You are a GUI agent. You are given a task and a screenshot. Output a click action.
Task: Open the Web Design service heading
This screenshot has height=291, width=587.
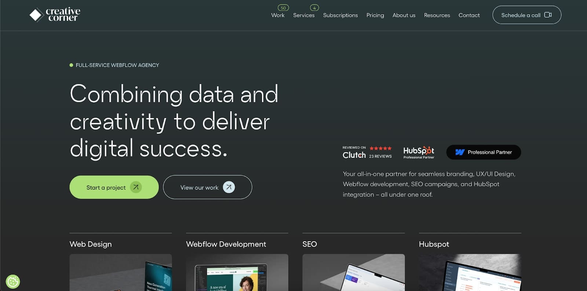pos(91,244)
